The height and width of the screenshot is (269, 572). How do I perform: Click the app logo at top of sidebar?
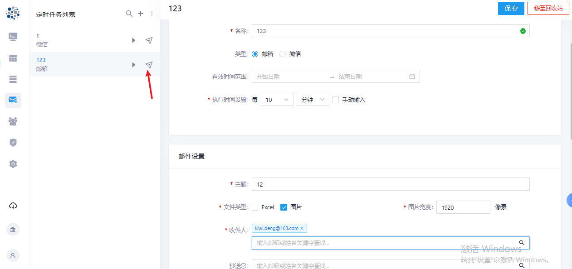(x=13, y=13)
